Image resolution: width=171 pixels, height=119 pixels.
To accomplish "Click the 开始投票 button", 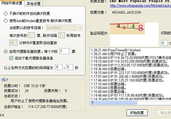I will point(137,113).
